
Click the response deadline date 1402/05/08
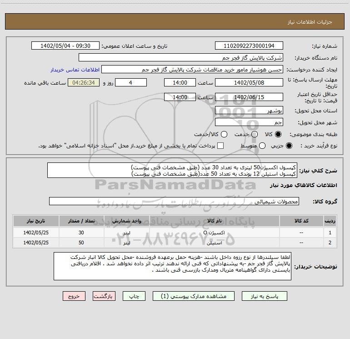click(x=249, y=82)
